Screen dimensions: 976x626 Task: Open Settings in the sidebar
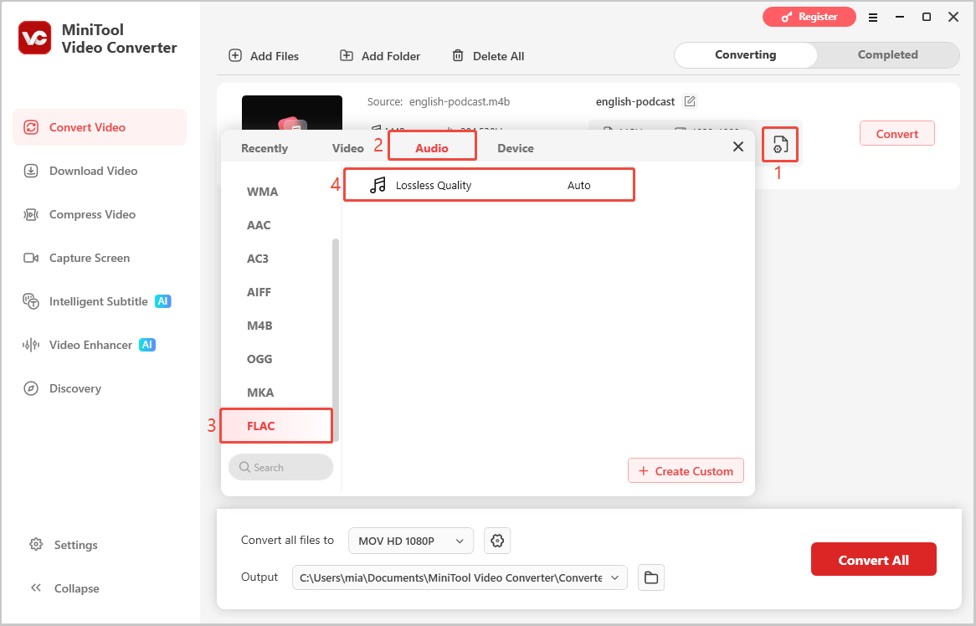(64, 545)
